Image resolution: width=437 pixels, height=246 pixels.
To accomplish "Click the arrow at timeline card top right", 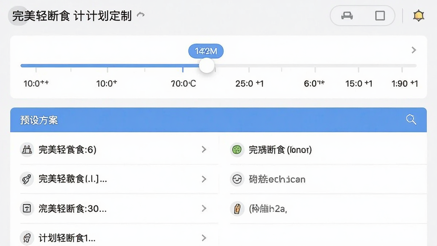I will 414,50.
